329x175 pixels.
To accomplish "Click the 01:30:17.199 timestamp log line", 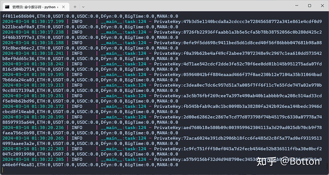I will 33,21.
